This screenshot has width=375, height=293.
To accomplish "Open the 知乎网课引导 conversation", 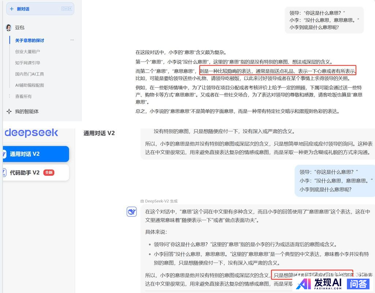I will (27, 63).
